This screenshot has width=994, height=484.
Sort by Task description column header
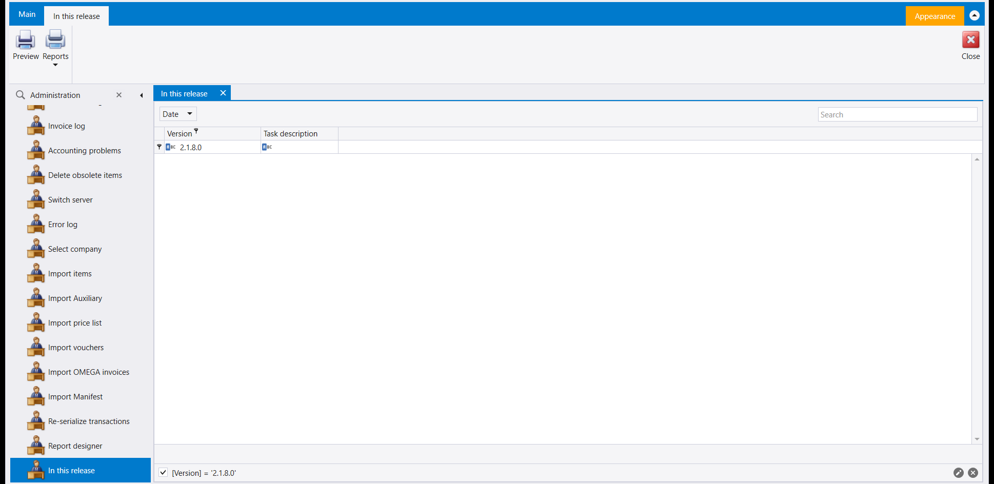(x=300, y=133)
